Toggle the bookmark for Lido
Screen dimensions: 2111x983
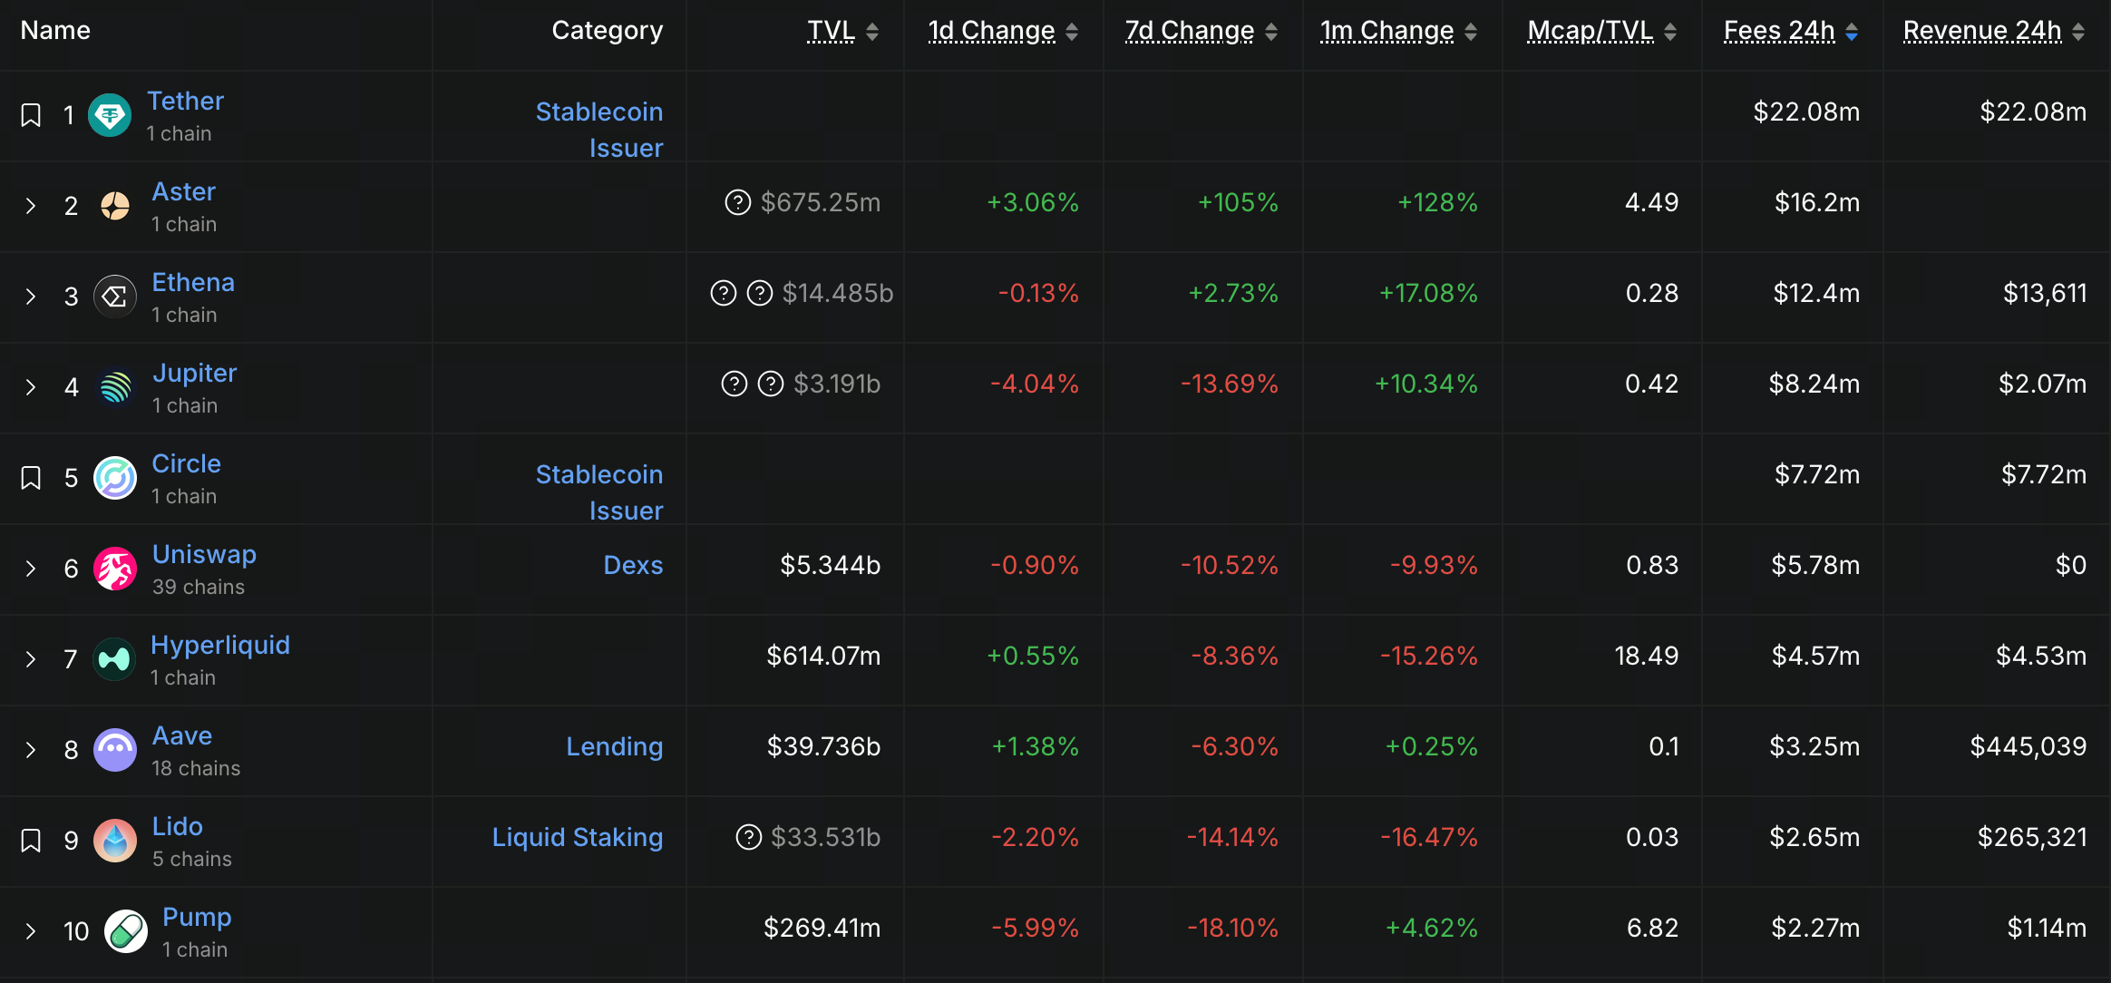[x=31, y=841]
